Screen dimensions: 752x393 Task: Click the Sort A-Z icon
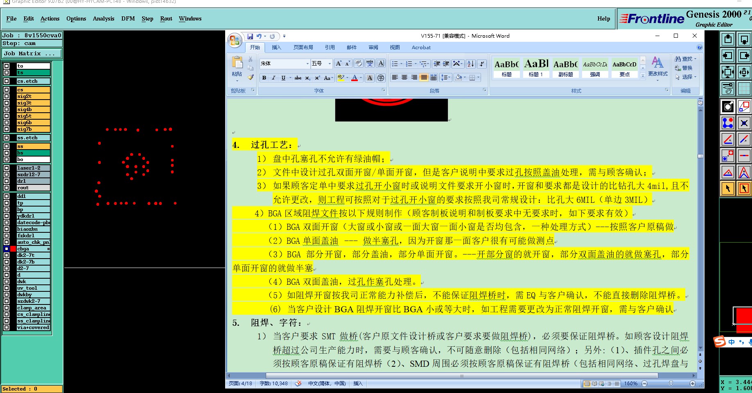tap(471, 64)
